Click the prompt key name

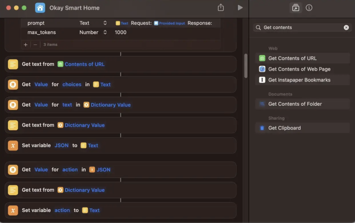coord(36,23)
